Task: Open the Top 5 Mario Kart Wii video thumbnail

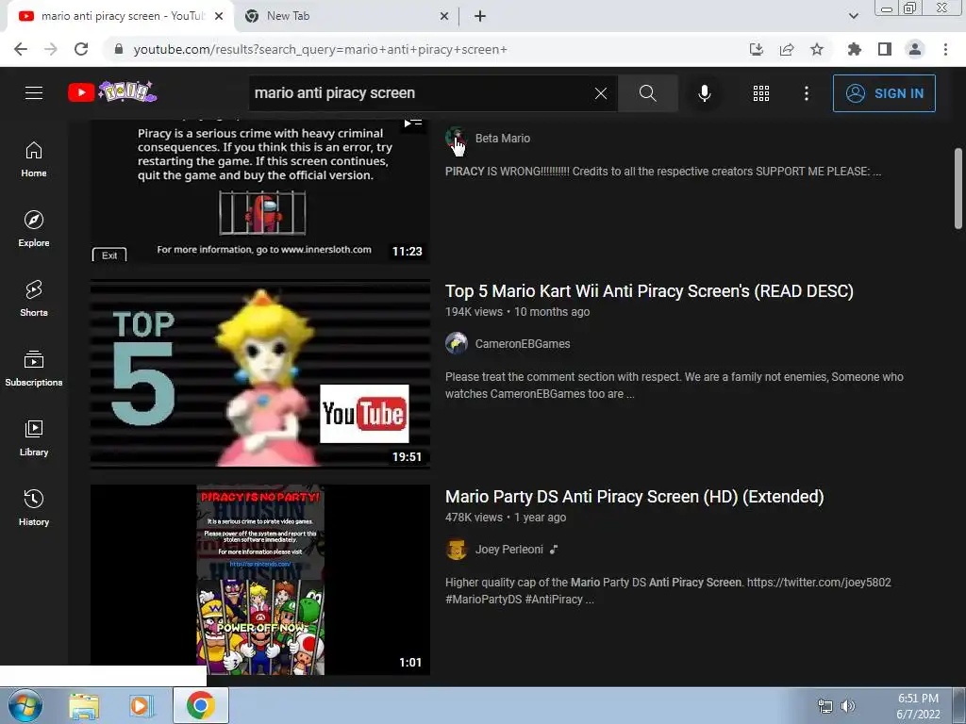Action: 260,373
